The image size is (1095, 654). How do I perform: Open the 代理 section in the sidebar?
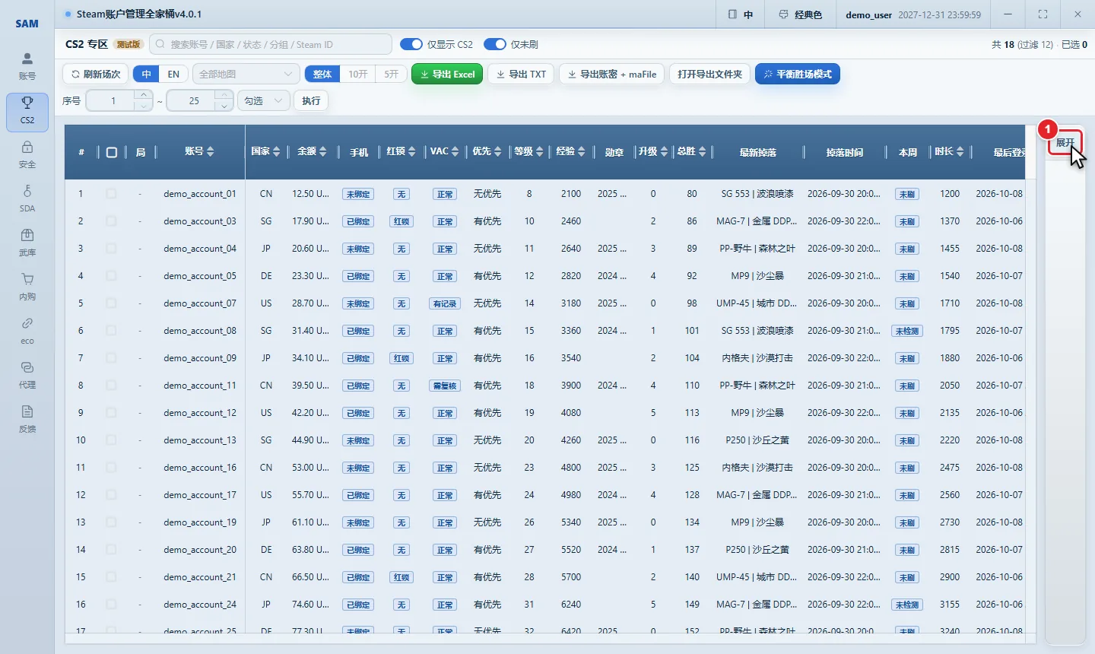pos(27,376)
